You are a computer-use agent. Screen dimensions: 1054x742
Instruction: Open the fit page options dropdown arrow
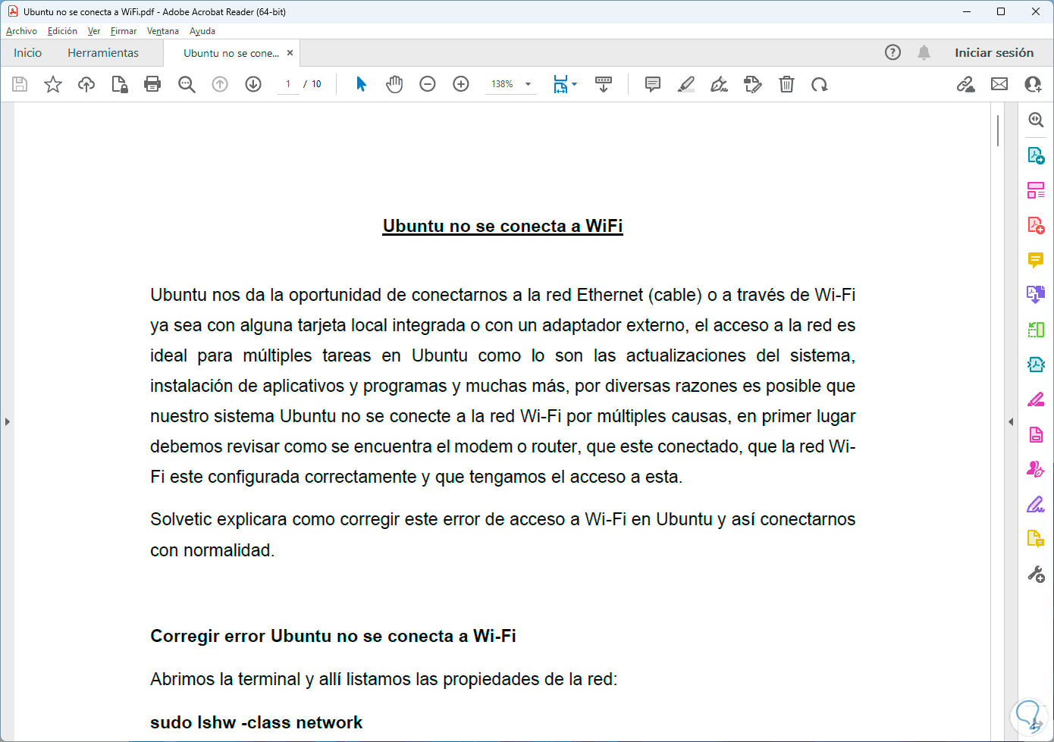[575, 84]
